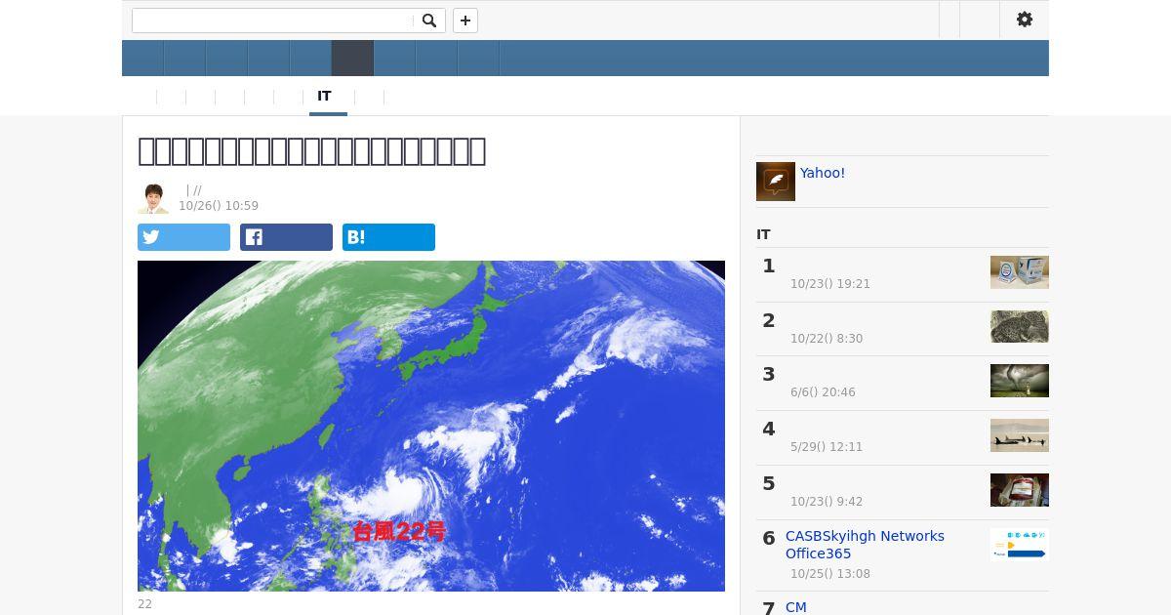Open CASBSkyihgh Networks Office365 article

point(865,545)
